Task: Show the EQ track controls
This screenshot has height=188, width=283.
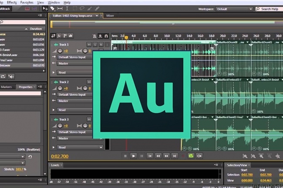Action: pos(71,36)
